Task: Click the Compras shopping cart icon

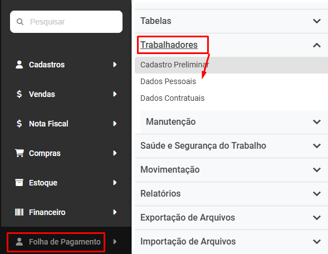Action: click(19, 153)
